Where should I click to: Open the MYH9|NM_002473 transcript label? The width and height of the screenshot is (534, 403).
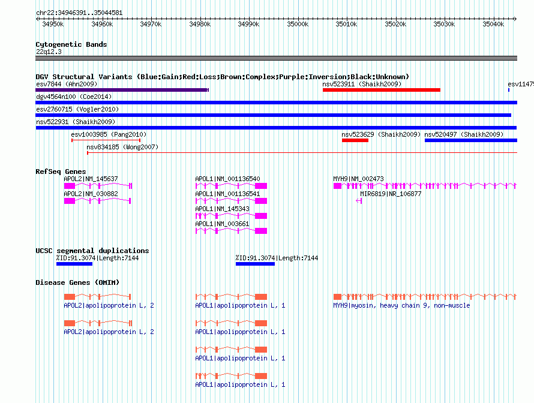pyautogui.click(x=358, y=179)
